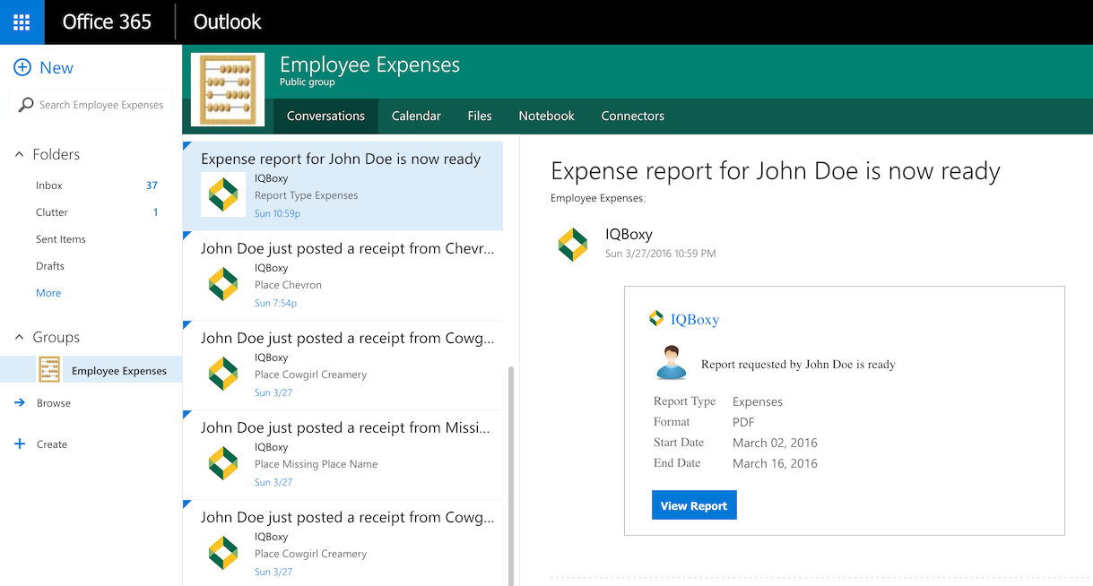1093x586 pixels.
Task: Click Public group label under group title
Action: [x=307, y=82]
